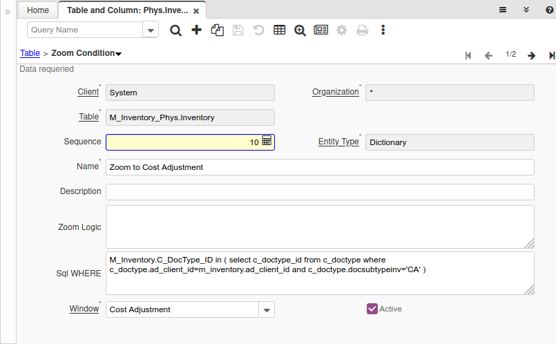Image resolution: width=556 pixels, height=344 pixels.
Task: Open the Window combo box dropdown
Action: pos(267,309)
